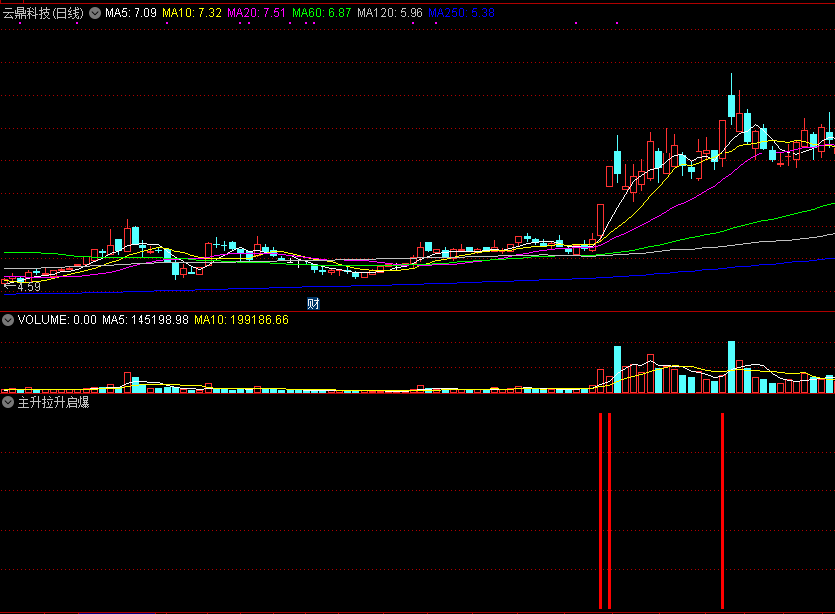
Task: Open the dropdown arrow beside 云鼎科技(日线)
Action: (95, 13)
